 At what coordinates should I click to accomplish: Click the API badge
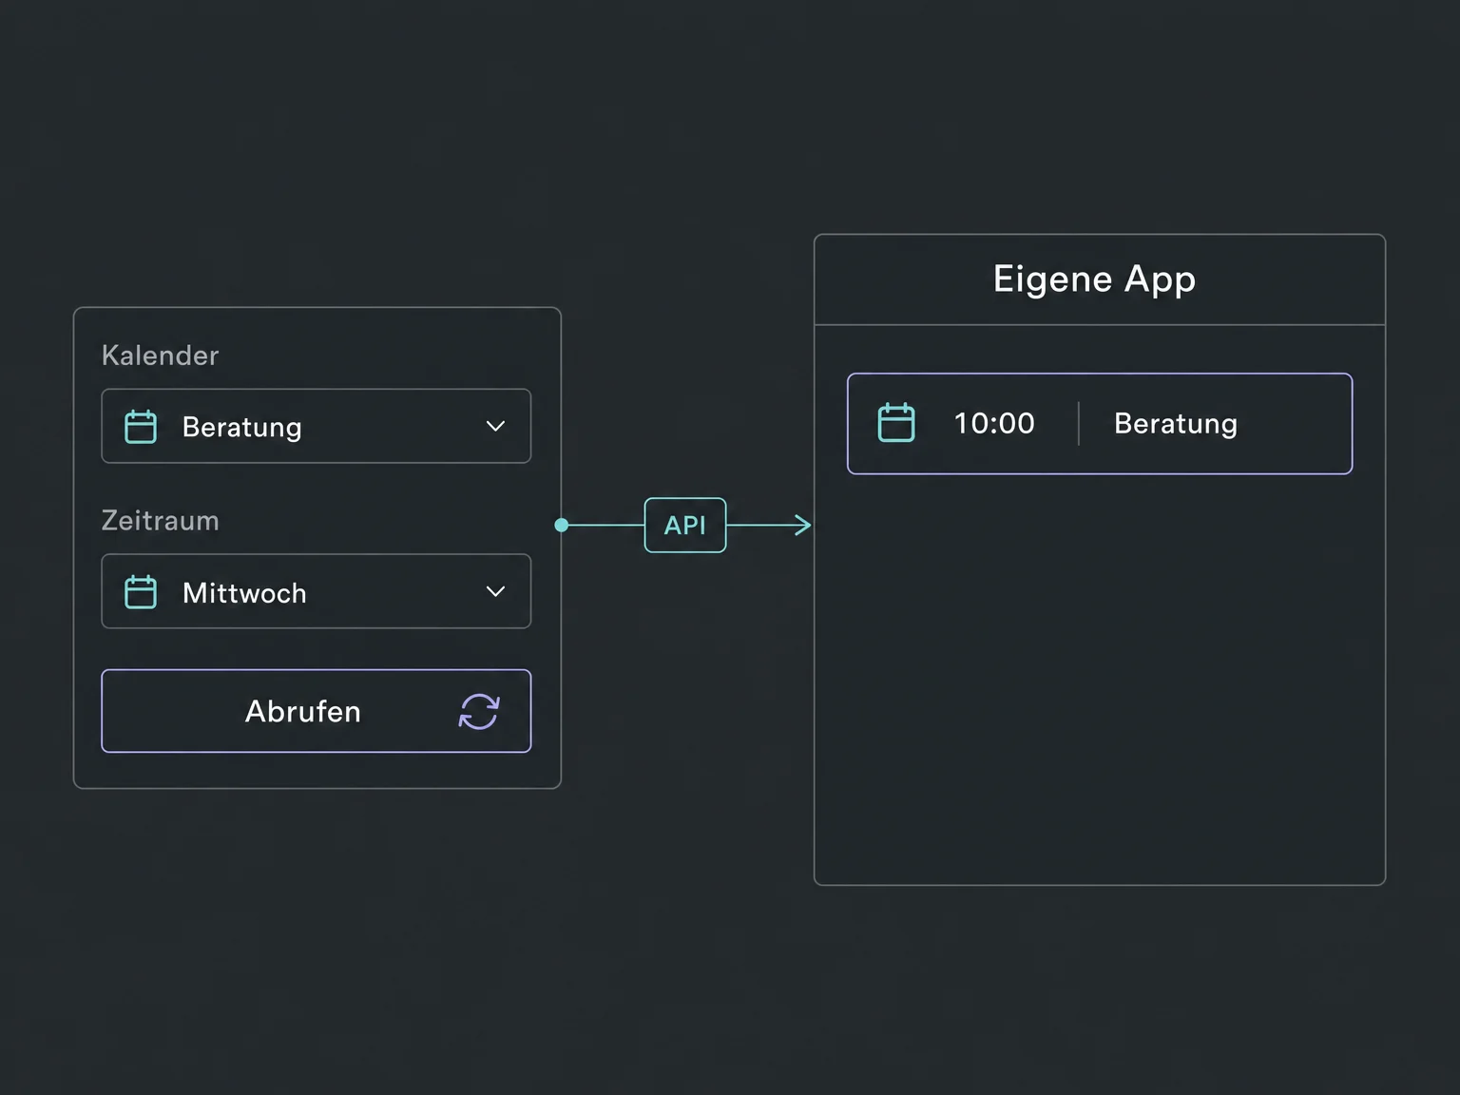(x=685, y=525)
